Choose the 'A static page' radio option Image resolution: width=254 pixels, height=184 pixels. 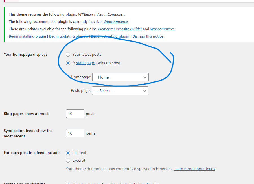(x=68, y=63)
